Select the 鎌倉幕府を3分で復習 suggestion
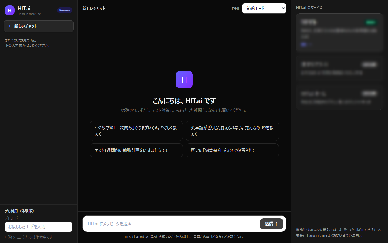 232,150
